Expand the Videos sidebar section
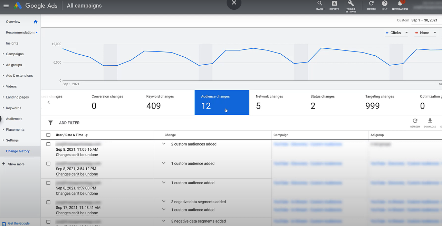 [x=3, y=86]
